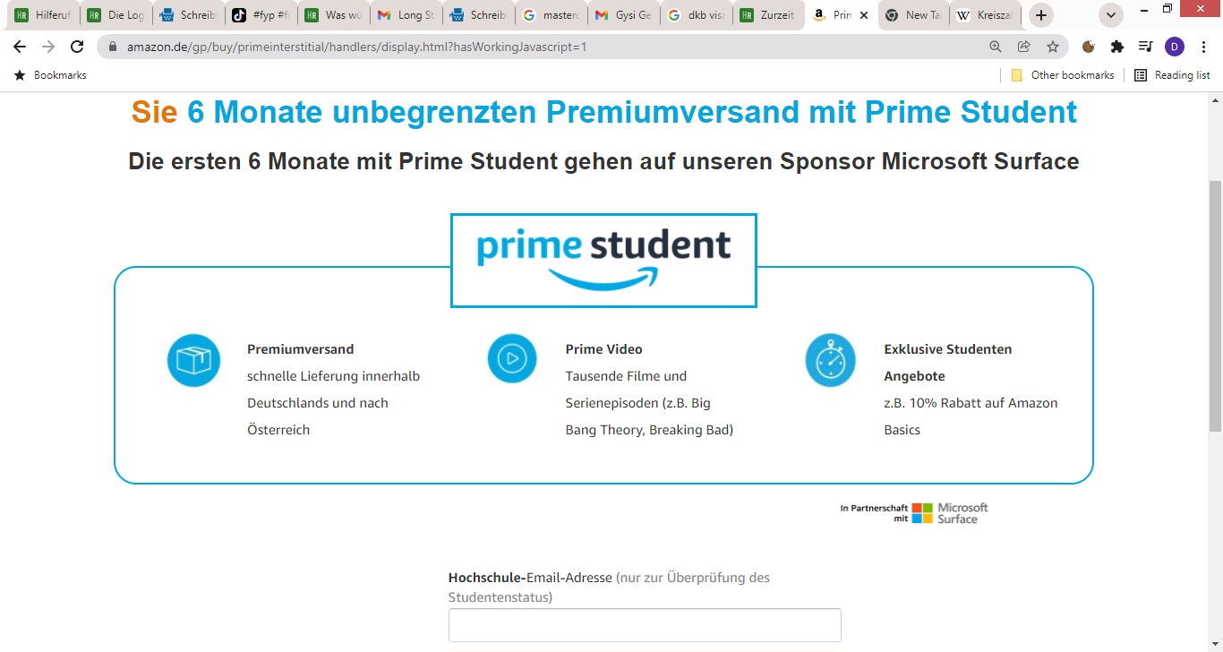The image size is (1223, 652).
Task: Switch to the Wikipedia Kreiszahl tab
Action: click(986, 15)
